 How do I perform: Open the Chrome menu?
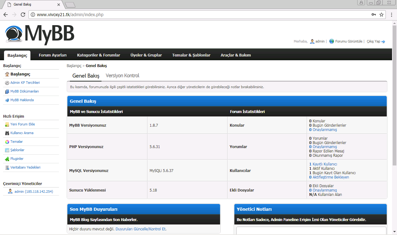[x=391, y=15]
